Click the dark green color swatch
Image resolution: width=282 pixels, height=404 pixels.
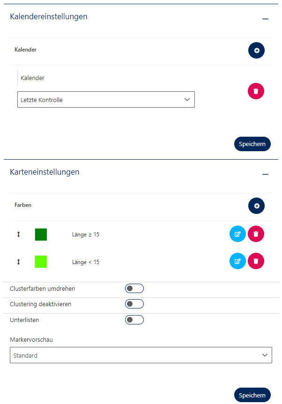[x=41, y=234]
